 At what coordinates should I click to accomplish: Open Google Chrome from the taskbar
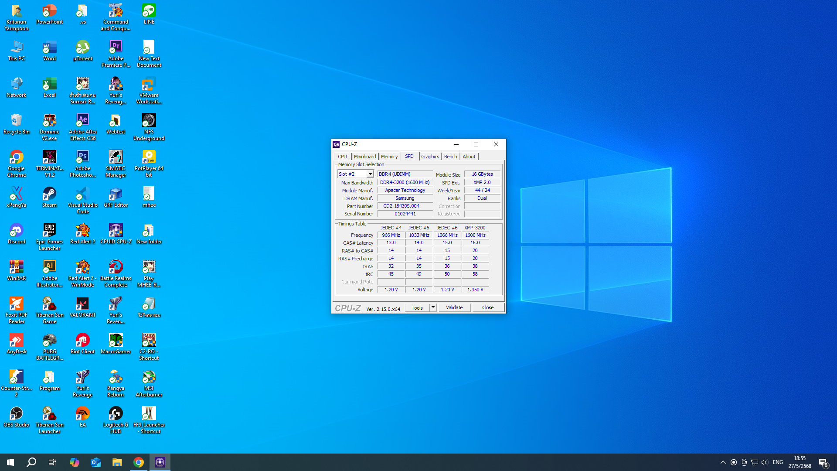139,462
